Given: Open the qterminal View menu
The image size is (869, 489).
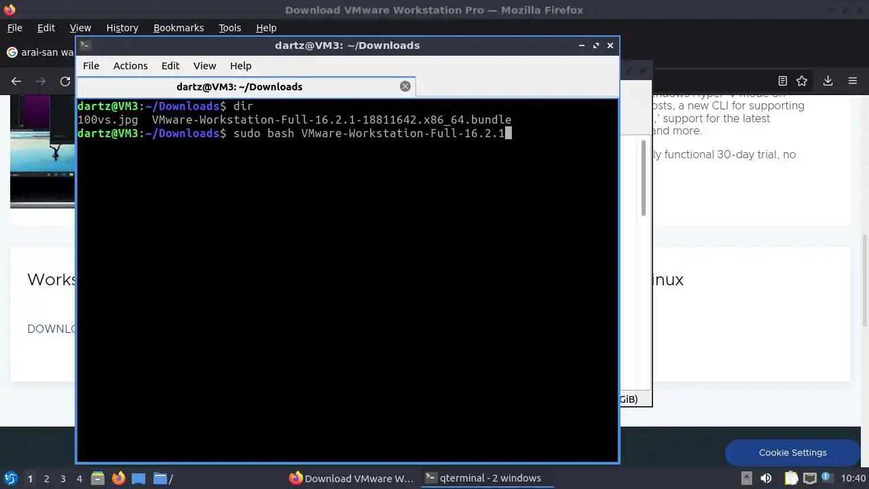Looking at the screenshot, I should 204,66.
